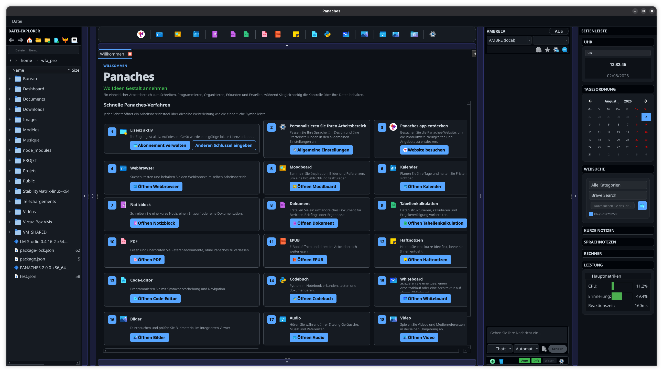Screen dimensions: 663x372
Task: Open the Datei menu
Action: (17, 21)
